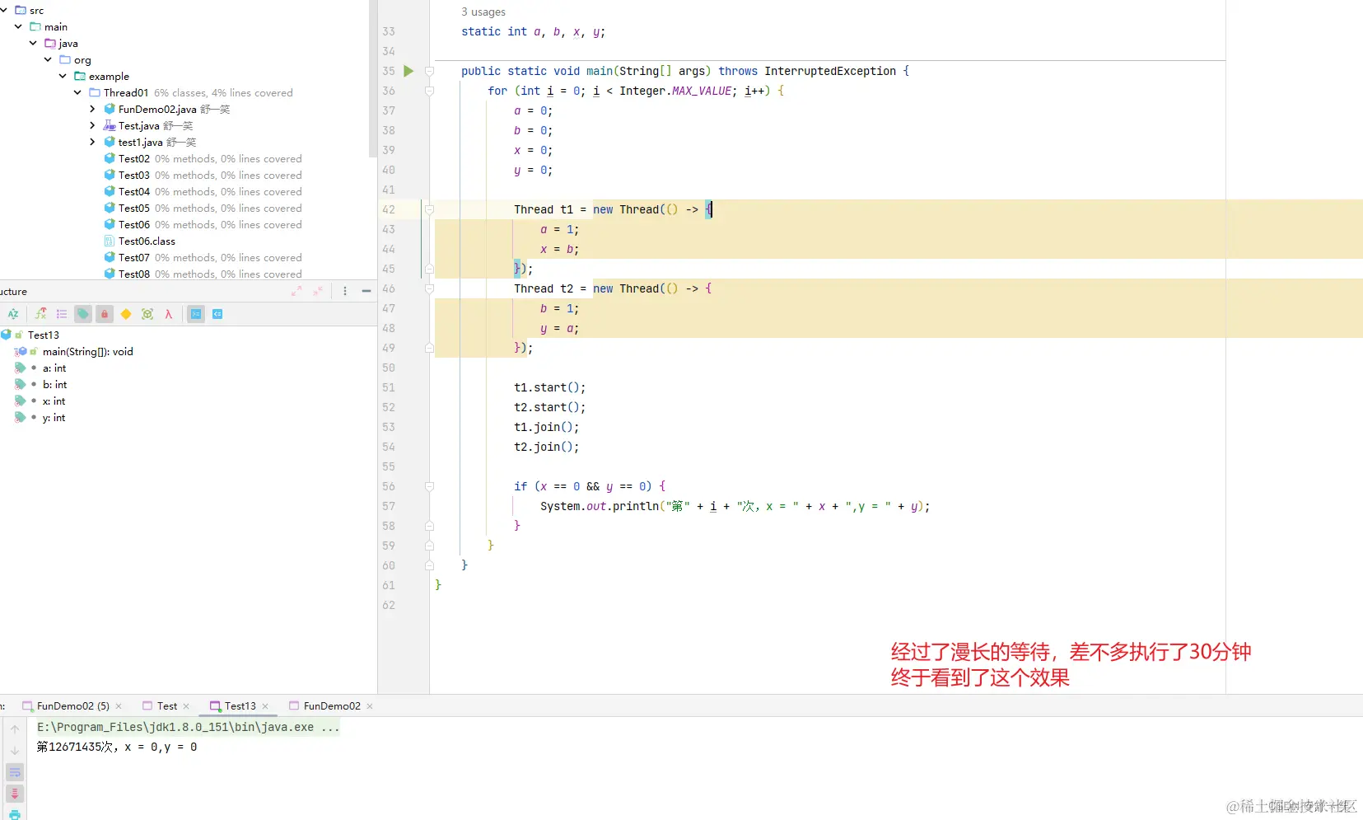Close the FunDemo02 (5) run tab
Image resolution: width=1363 pixels, height=820 pixels.
point(119,706)
